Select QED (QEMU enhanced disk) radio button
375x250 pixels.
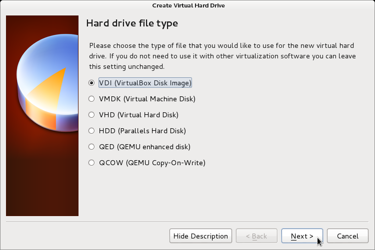pos(91,147)
